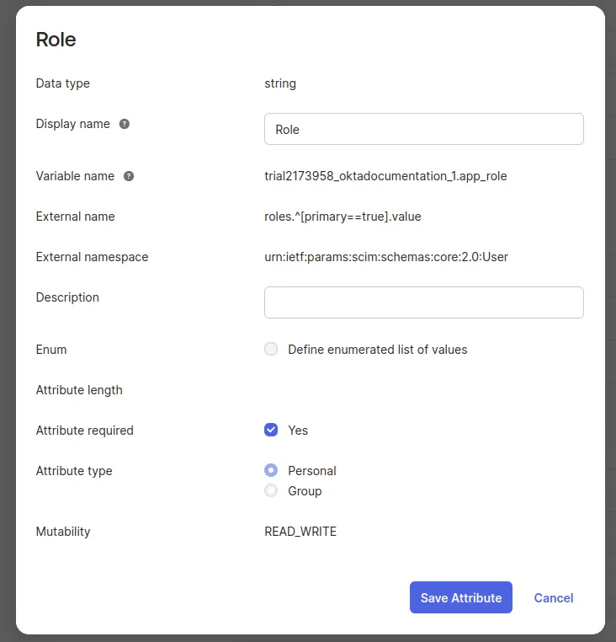The image size is (616, 642).
Task: Click the Description label
Action: (67, 297)
